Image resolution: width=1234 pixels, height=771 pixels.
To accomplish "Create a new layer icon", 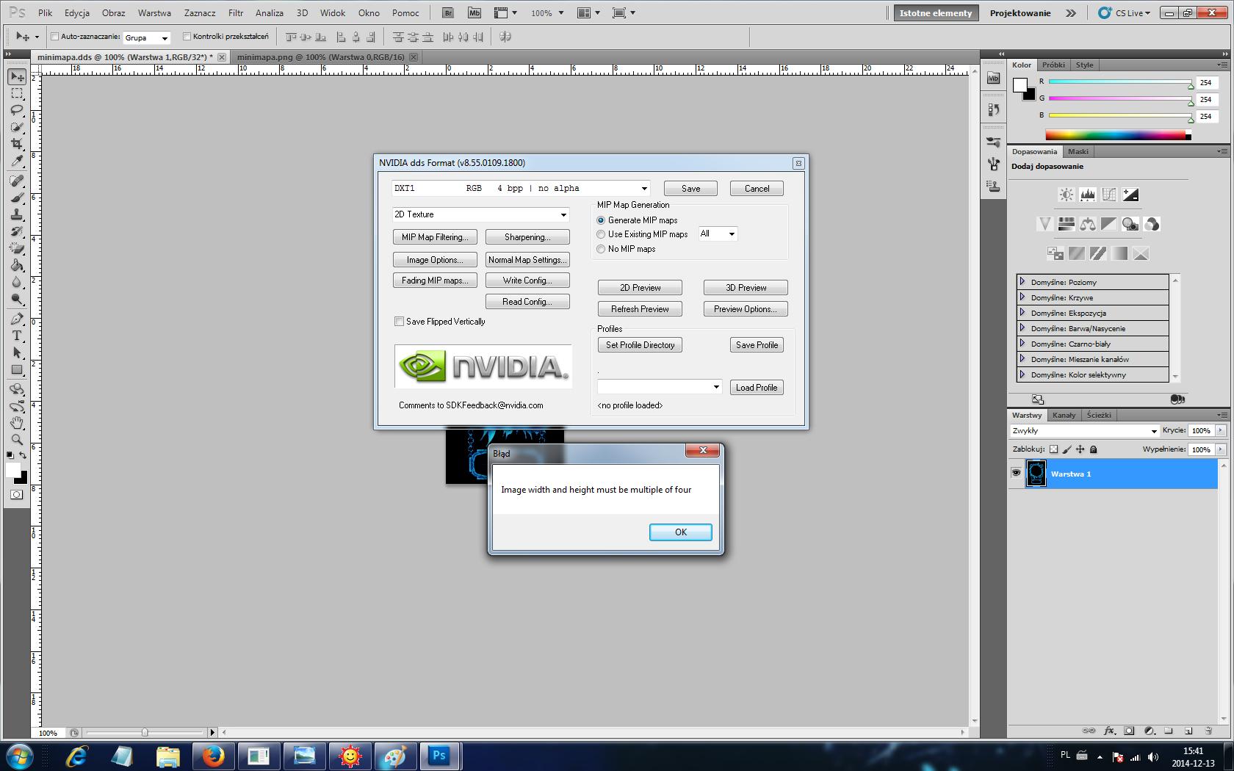I will 1188,731.
